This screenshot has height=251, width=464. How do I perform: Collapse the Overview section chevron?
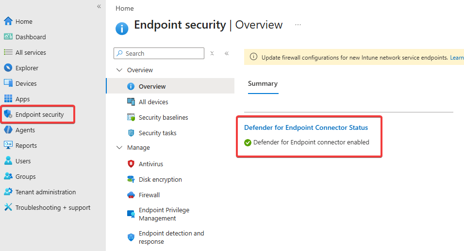click(119, 70)
